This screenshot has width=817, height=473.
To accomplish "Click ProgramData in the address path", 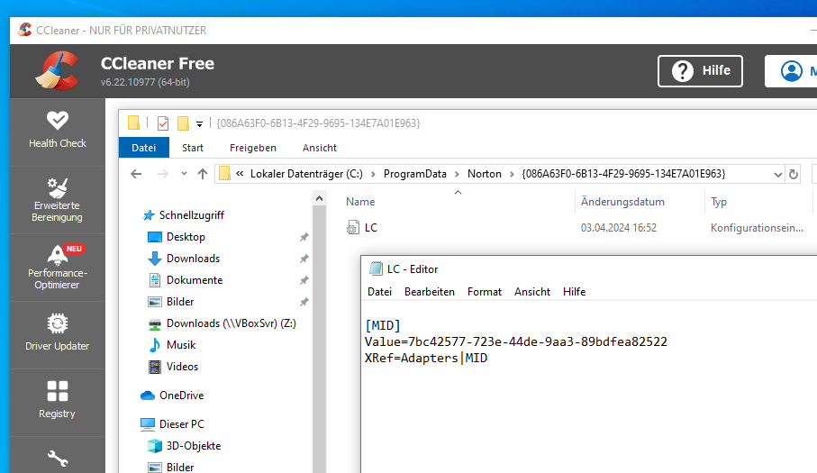I will tap(414, 174).
